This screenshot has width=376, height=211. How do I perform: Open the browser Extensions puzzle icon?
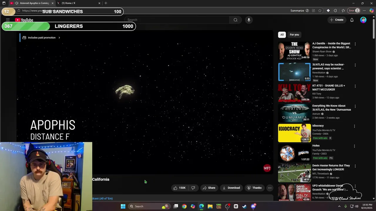(335, 11)
